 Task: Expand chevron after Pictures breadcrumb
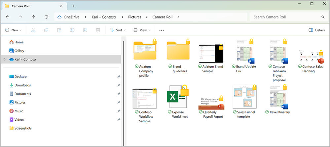click(147, 17)
